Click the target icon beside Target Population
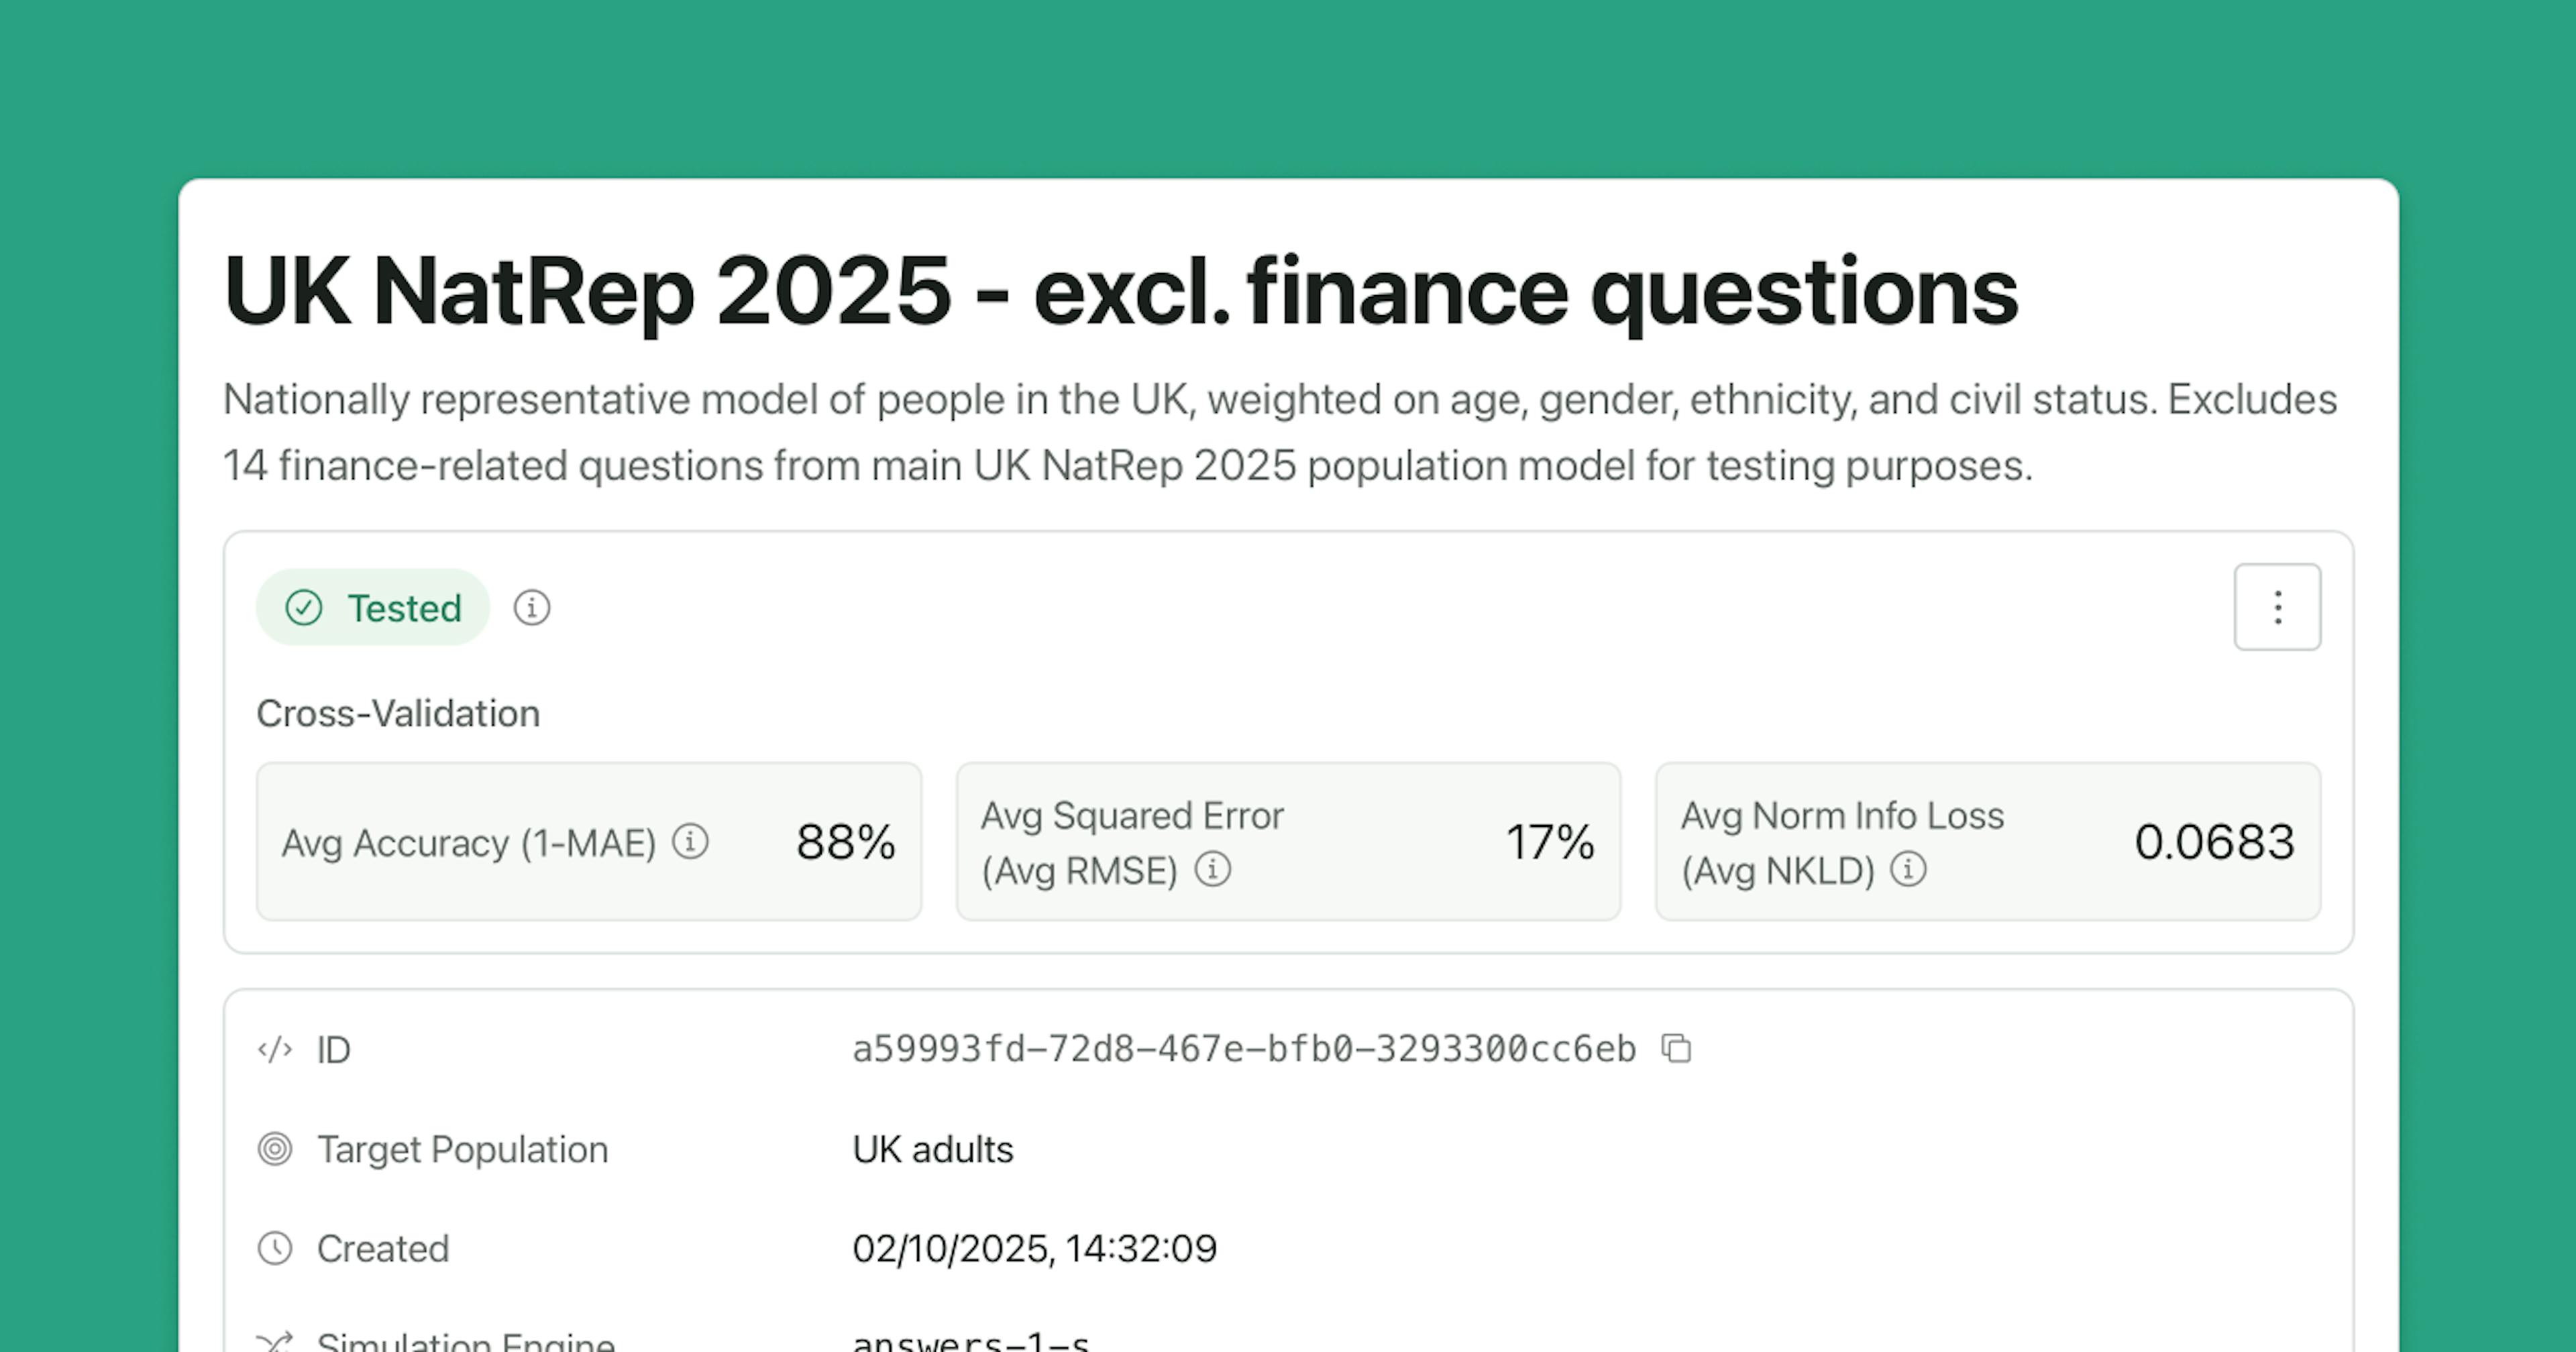 (x=275, y=1149)
